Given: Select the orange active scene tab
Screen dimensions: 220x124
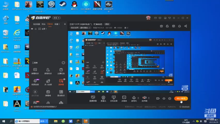Looking at the screenshot, I should (x=50, y=24).
